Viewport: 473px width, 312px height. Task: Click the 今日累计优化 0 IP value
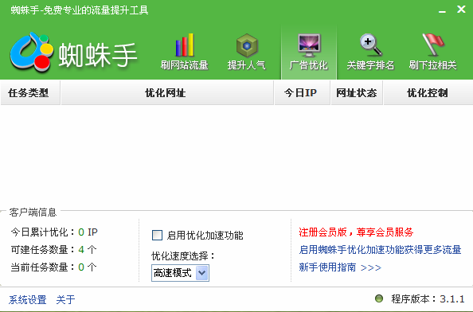coord(88,232)
